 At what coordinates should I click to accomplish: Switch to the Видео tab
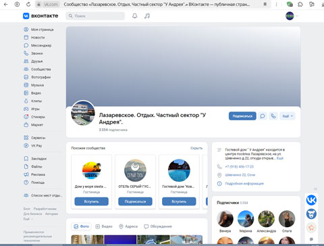[104, 226]
